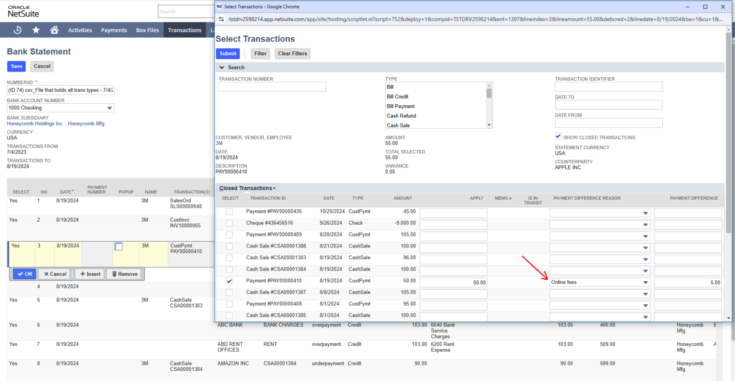This screenshot has height=381, width=735.
Task: Click the Filter button
Action: click(x=260, y=54)
